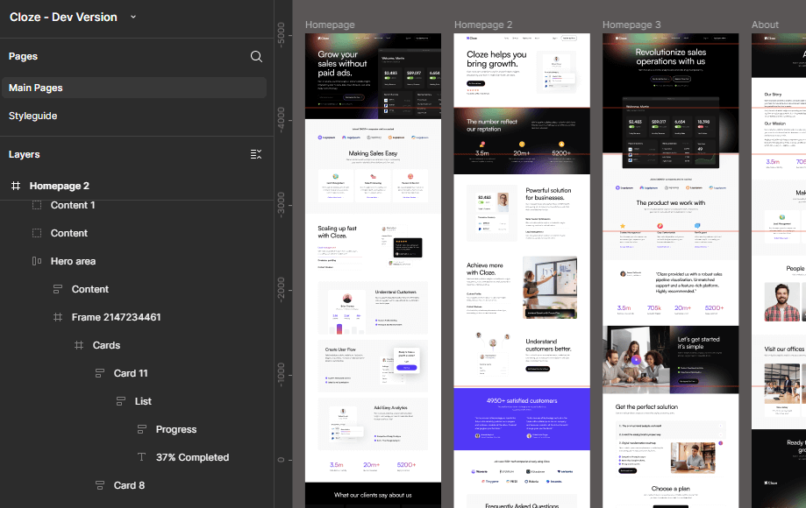Click the Cloze - Dev Version file title
The width and height of the screenshot is (806, 508).
pos(63,17)
